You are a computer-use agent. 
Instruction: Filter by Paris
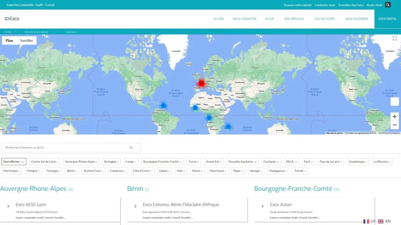tap(308, 162)
